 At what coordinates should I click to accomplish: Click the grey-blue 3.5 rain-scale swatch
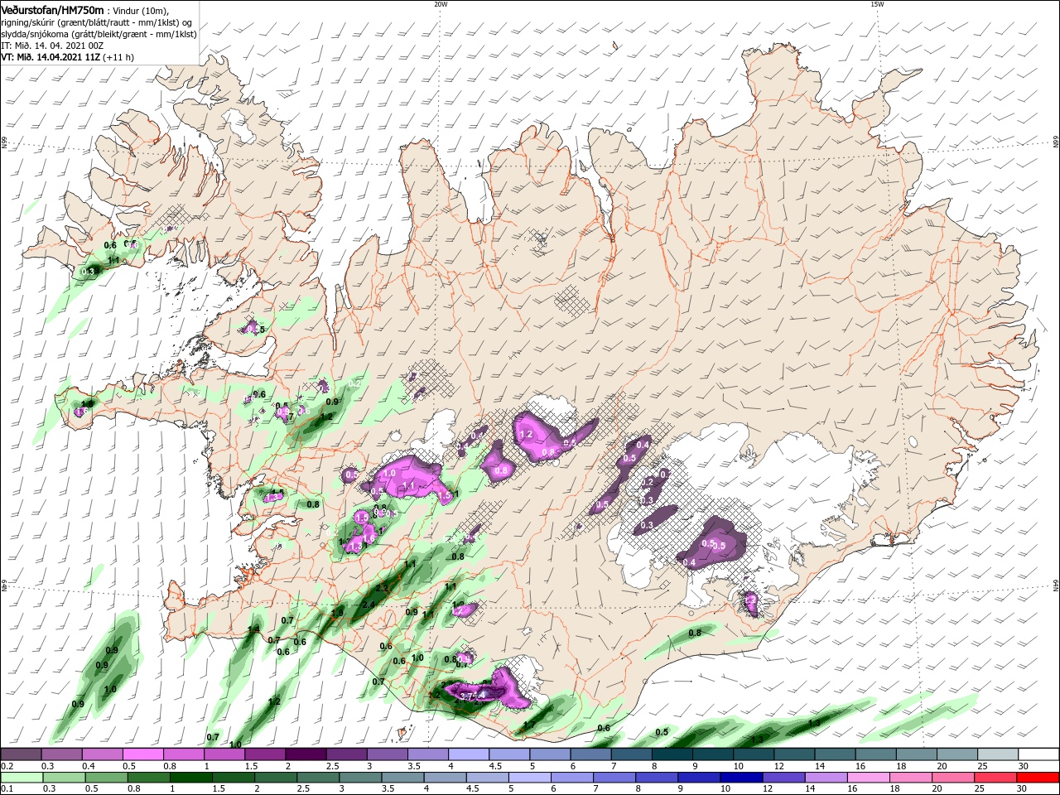402,778
